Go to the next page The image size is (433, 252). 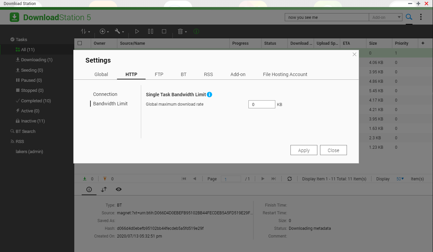(263, 179)
